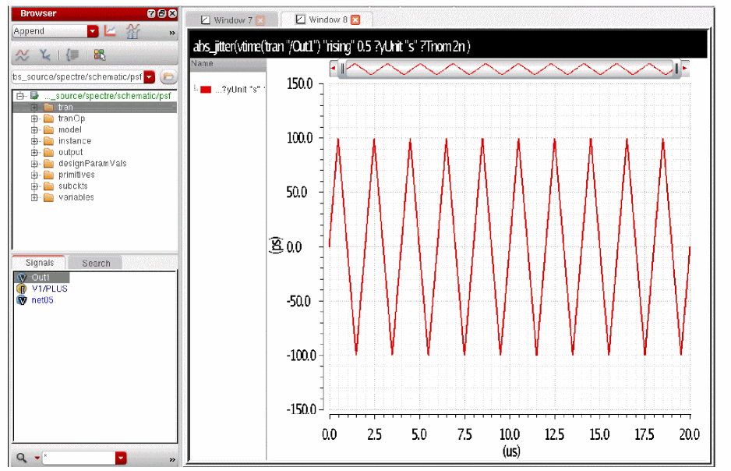
Task: Click the new graph window icon
Action: pyautogui.click(x=110, y=31)
